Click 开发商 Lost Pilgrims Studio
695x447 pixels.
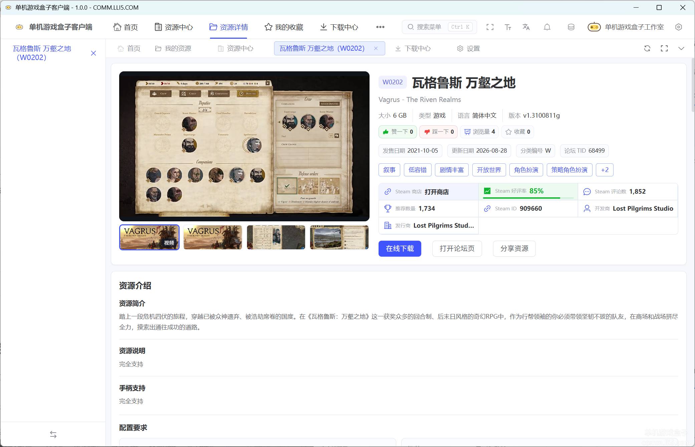tap(628, 209)
